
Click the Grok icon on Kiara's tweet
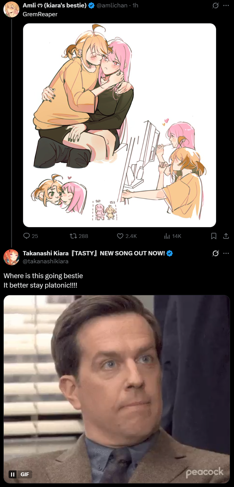click(215, 253)
